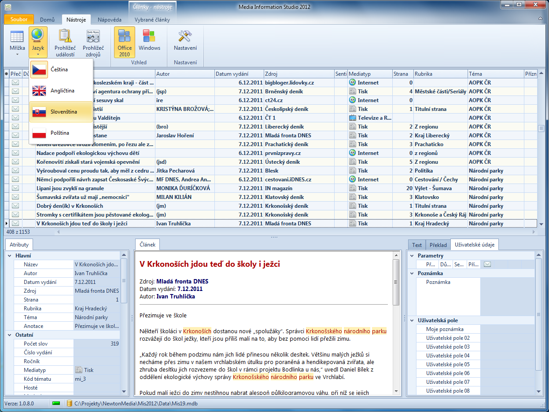
Task: Click the green connection status indicator
Action: [x=56, y=403]
